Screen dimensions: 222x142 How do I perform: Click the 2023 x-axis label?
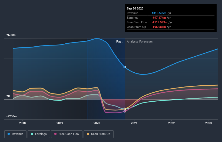click(x=208, y=123)
